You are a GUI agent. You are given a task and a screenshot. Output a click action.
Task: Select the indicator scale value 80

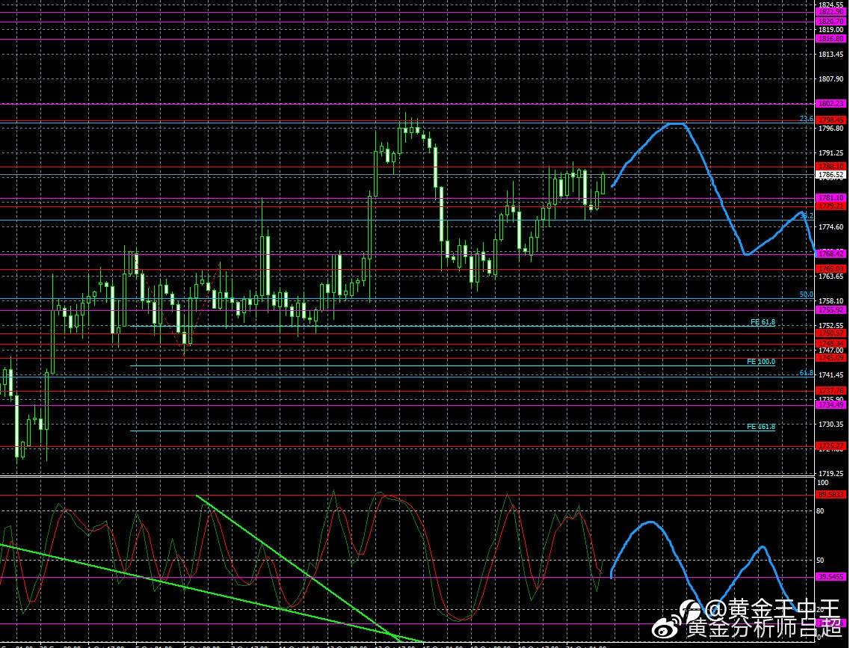tap(821, 511)
